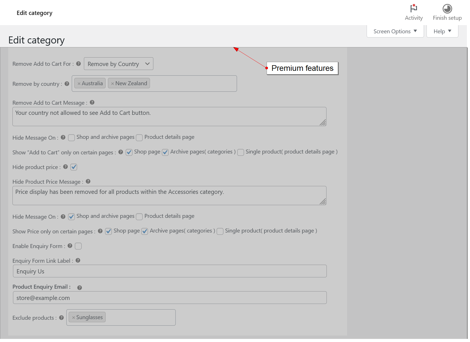Remove the New Zealand country tag
Screen dimensions: 470x342
[x=112, y=84]
